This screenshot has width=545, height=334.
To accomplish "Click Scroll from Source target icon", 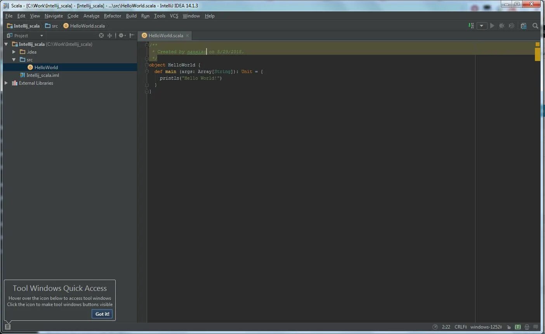I will coord(101,35).
